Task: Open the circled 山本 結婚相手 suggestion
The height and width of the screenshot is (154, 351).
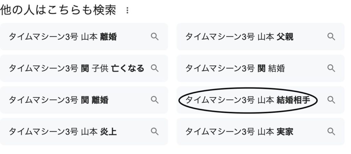Action: click(261, 100)
